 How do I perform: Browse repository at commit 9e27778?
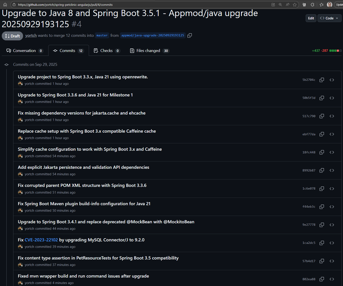[332, 225]
